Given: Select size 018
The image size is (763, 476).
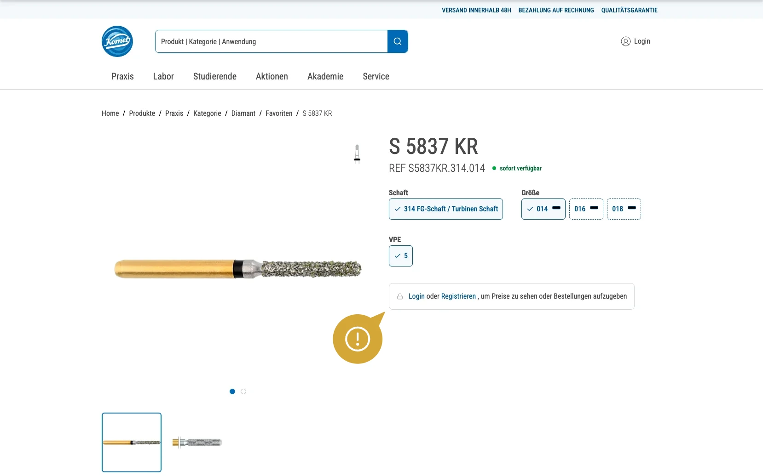Looking at the screenshot, I should click(624, 209).
